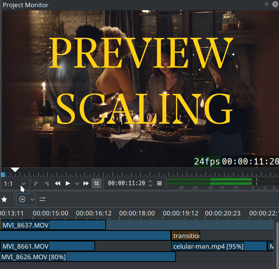Click timeline ruler at 00:00:18:00

137,213
